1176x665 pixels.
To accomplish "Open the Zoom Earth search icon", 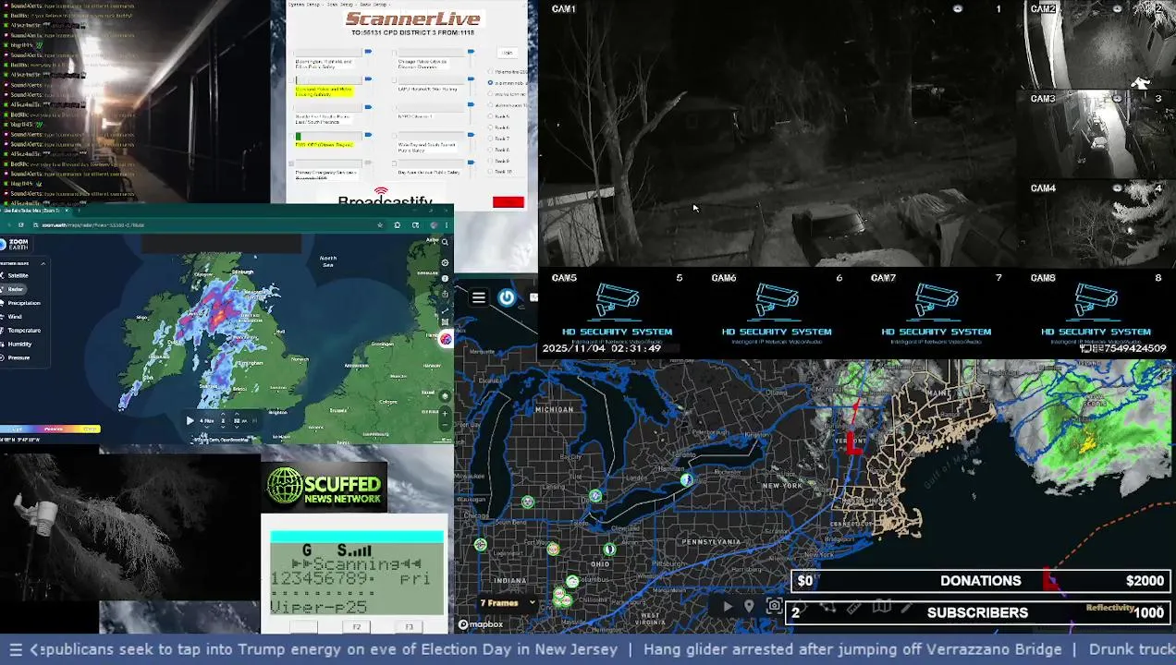I will 445,242.
